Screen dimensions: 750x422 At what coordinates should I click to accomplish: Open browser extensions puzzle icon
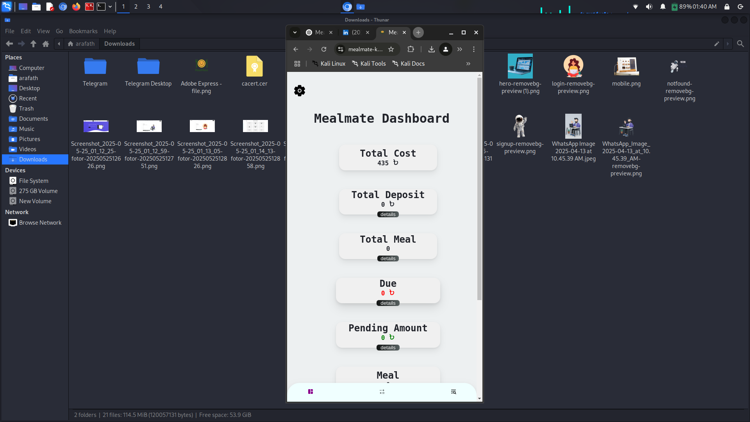coord(411,49)
